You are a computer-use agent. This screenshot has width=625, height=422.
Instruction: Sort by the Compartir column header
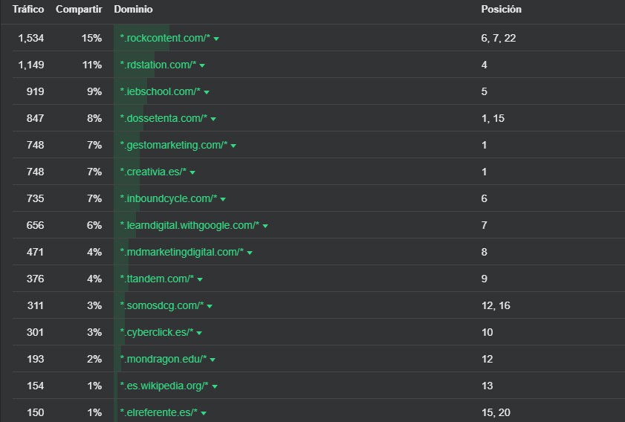tap(79, 10)
